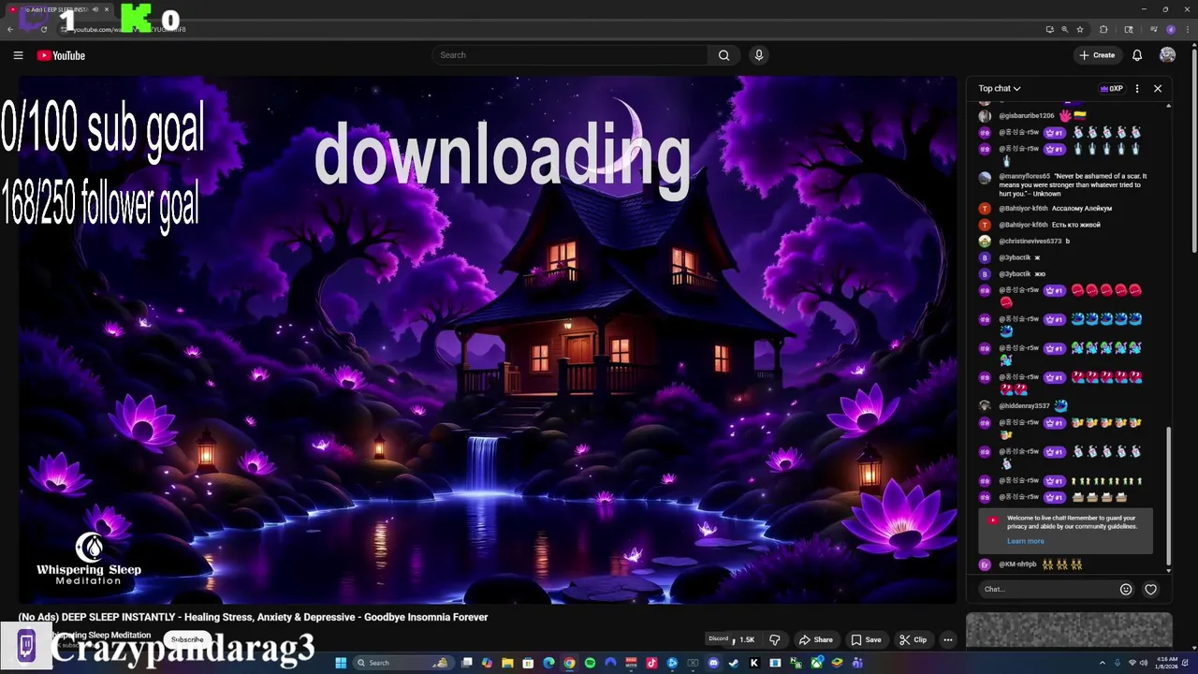Click the YouTube search field

pyautogui.click(x=571, y=55)
